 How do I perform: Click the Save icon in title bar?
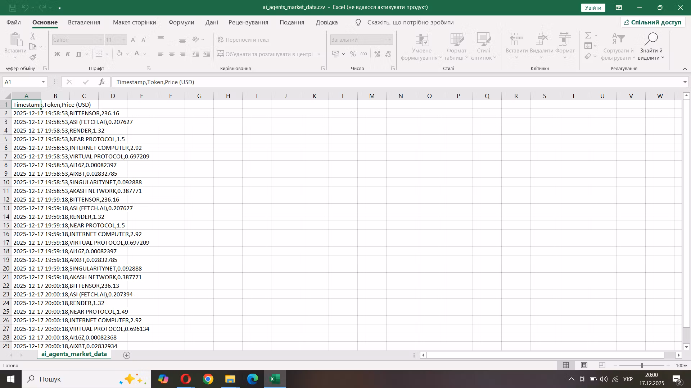coord(12,8)
